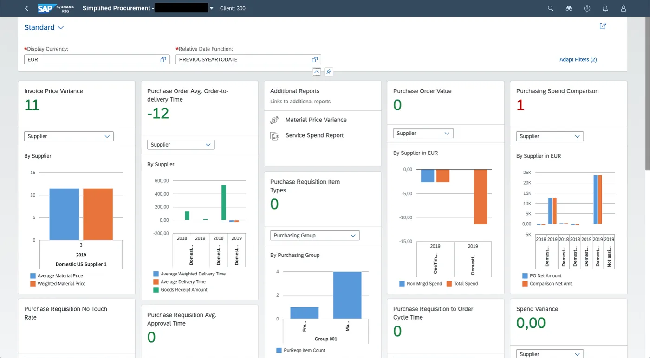Viewport: 650px width, 358px height.
Task: Open Supplier dropdown in Order-to-delivery Time card
Action: click(181, 145)
